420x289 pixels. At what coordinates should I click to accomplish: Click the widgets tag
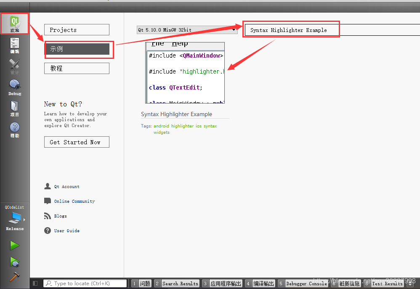point(162,133)
